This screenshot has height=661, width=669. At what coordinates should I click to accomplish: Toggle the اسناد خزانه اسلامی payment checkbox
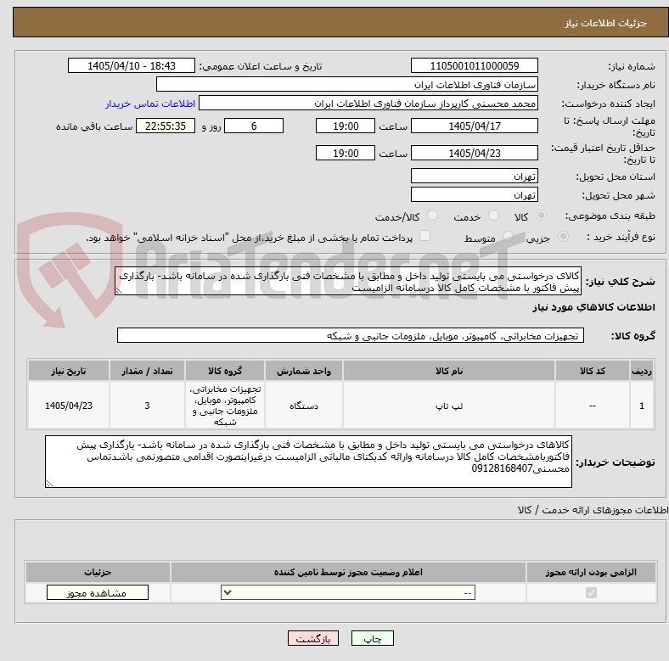click(425, 236)
